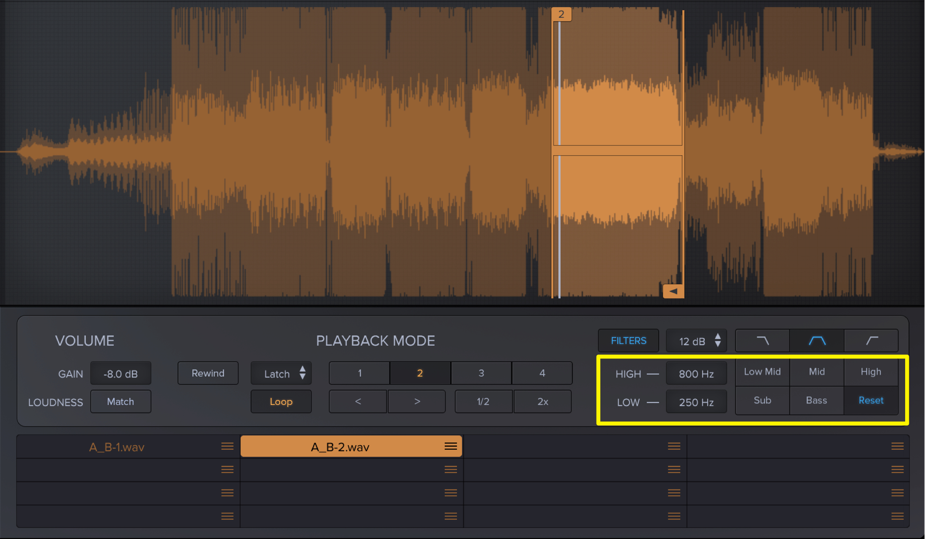Halve the loop length with 1/2
Viewport: 925px width, 539px height.
(x=484, y=401)
